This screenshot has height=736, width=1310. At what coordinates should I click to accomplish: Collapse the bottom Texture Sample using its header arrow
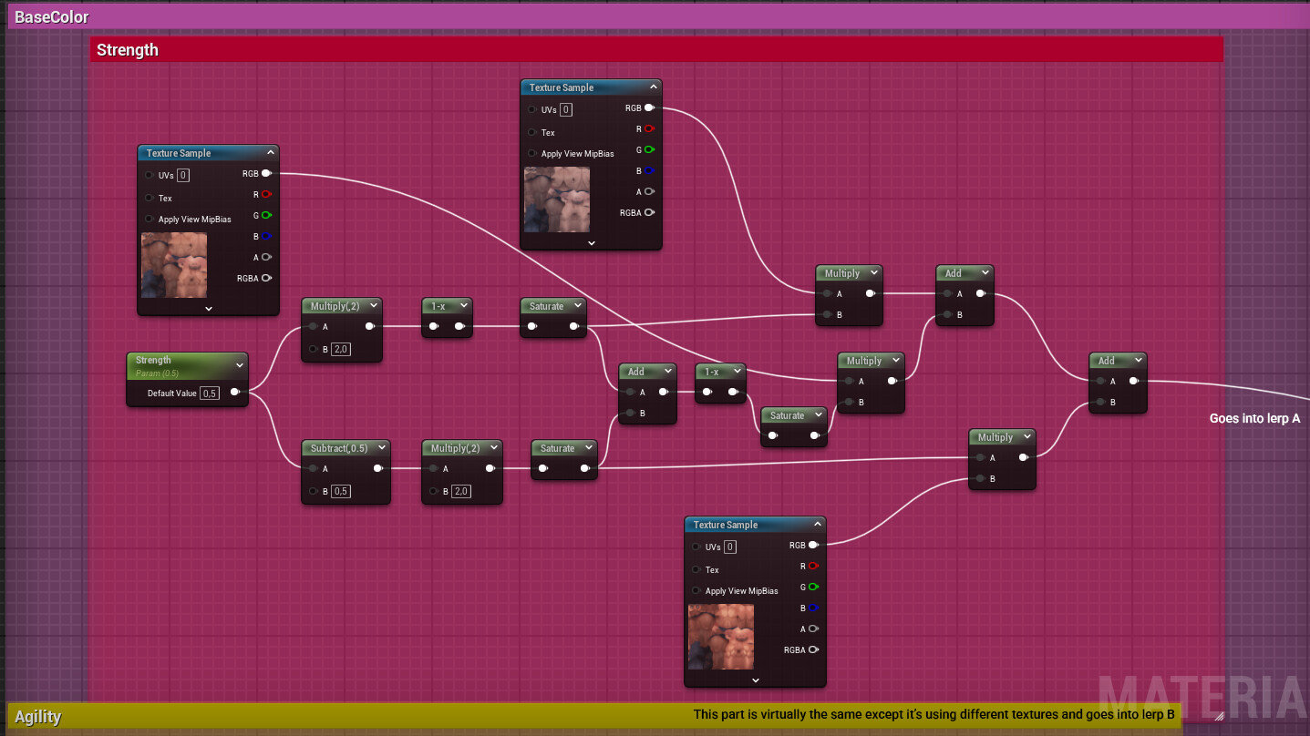tap(818, 525)
